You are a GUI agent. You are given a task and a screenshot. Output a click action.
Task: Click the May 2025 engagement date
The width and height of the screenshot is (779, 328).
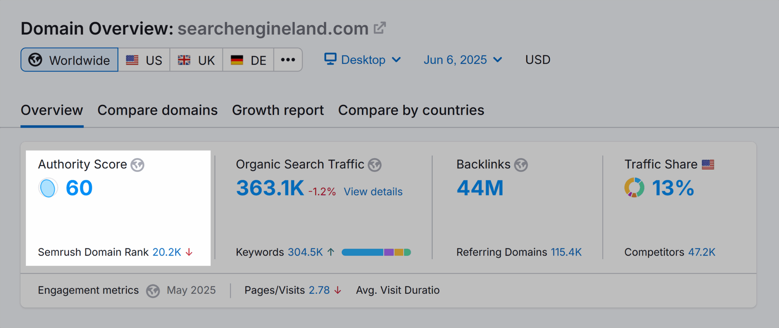coord(191,290)
